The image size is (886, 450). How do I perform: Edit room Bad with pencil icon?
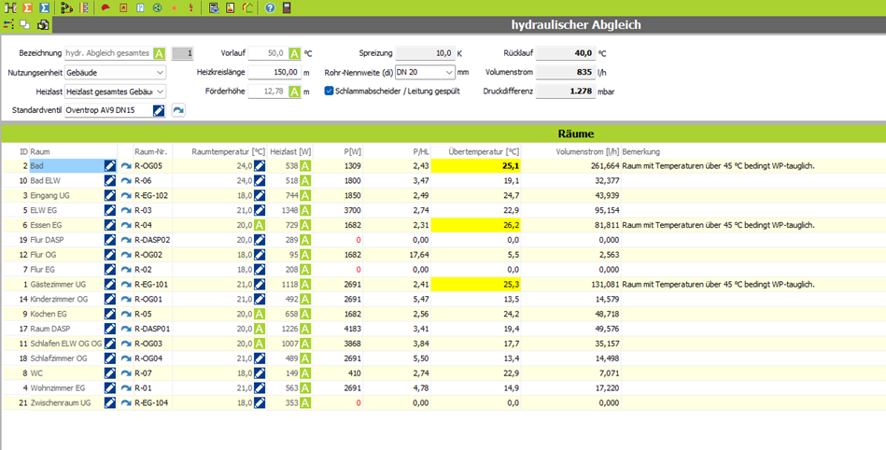tap(110, 165)
